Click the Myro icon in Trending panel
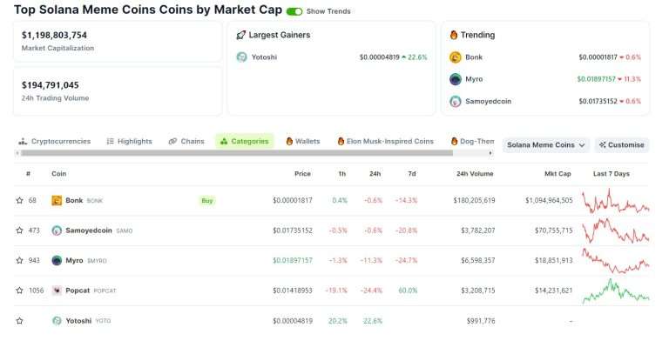Screen dimensions: 669x341 pos(456,79)
